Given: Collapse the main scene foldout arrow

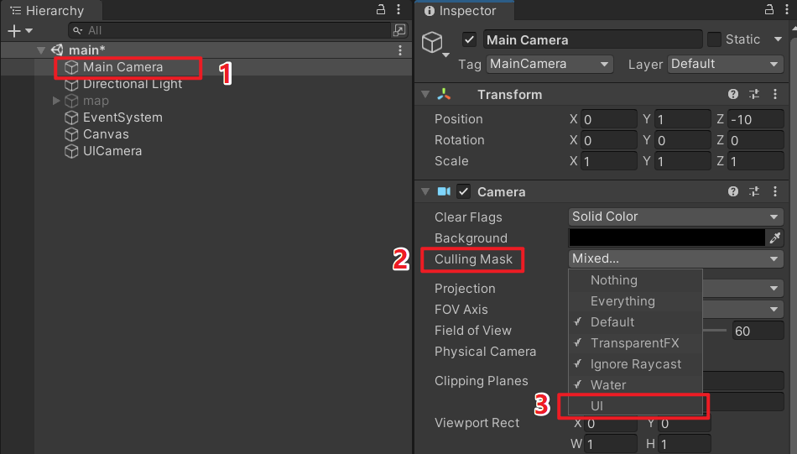Looking at the screenshot, I should (x=41, y=50).
